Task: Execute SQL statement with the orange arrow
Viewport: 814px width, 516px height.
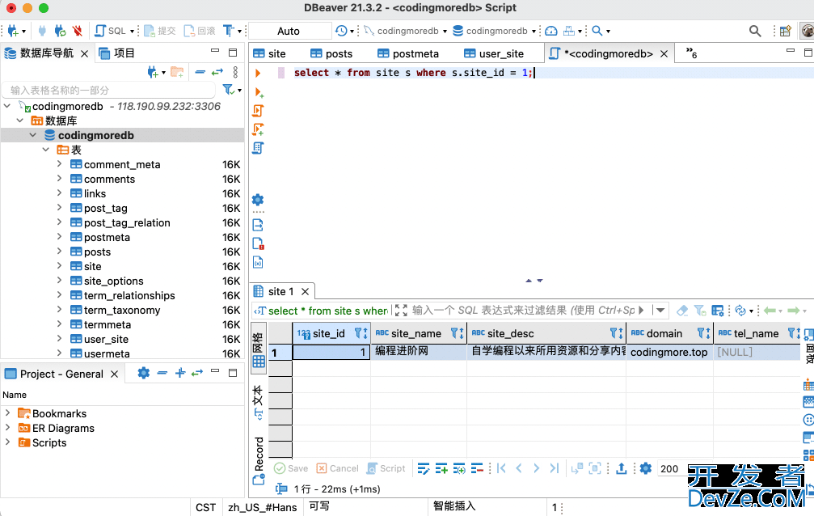Action: pyautogui.click(x=258, y=73)
